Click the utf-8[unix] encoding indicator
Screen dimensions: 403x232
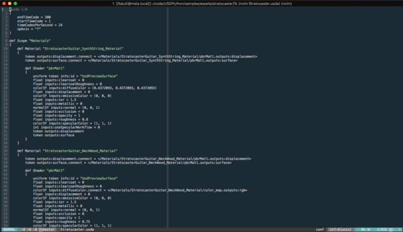point(341,229)
